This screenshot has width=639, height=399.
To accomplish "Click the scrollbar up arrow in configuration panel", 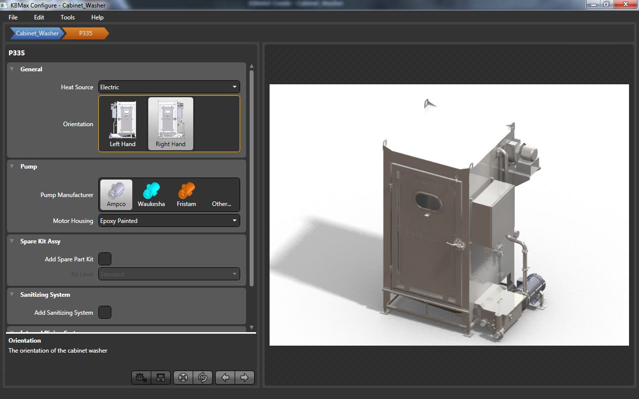I will (x=252, y=66).
